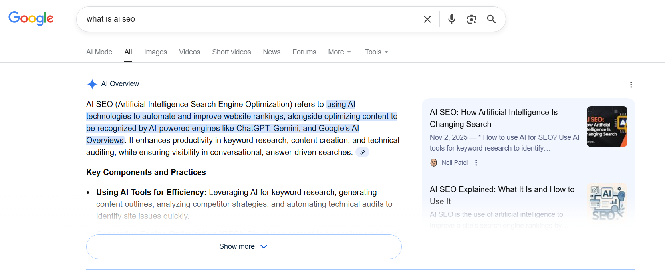Go to Short videos tab
665x272 pixels.
(232, 52)
